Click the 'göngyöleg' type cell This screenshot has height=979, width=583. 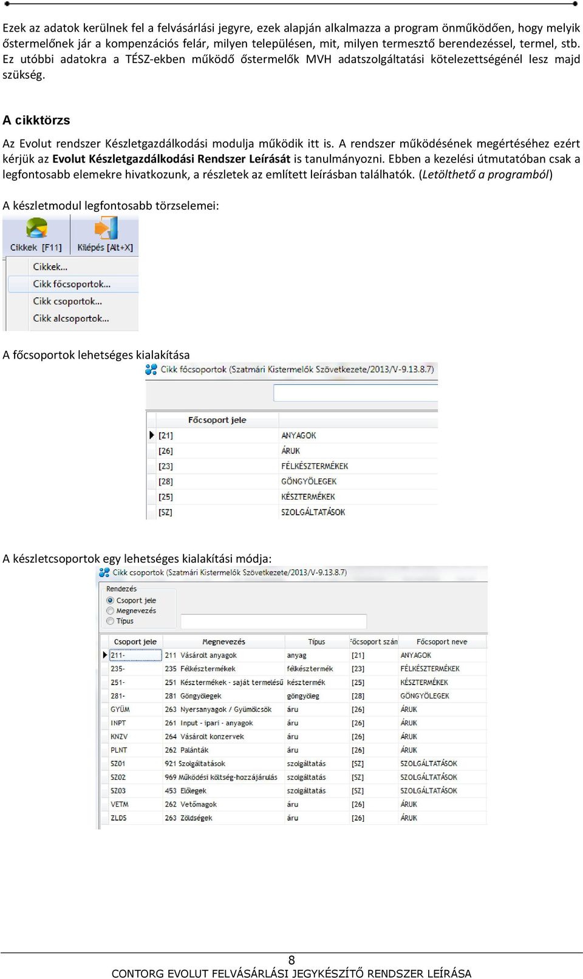pos(317,696)
